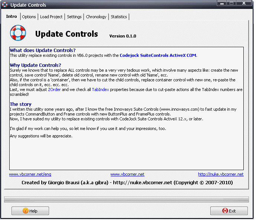Click the lifebuoy icon in title bar

(x=5, y=4)
